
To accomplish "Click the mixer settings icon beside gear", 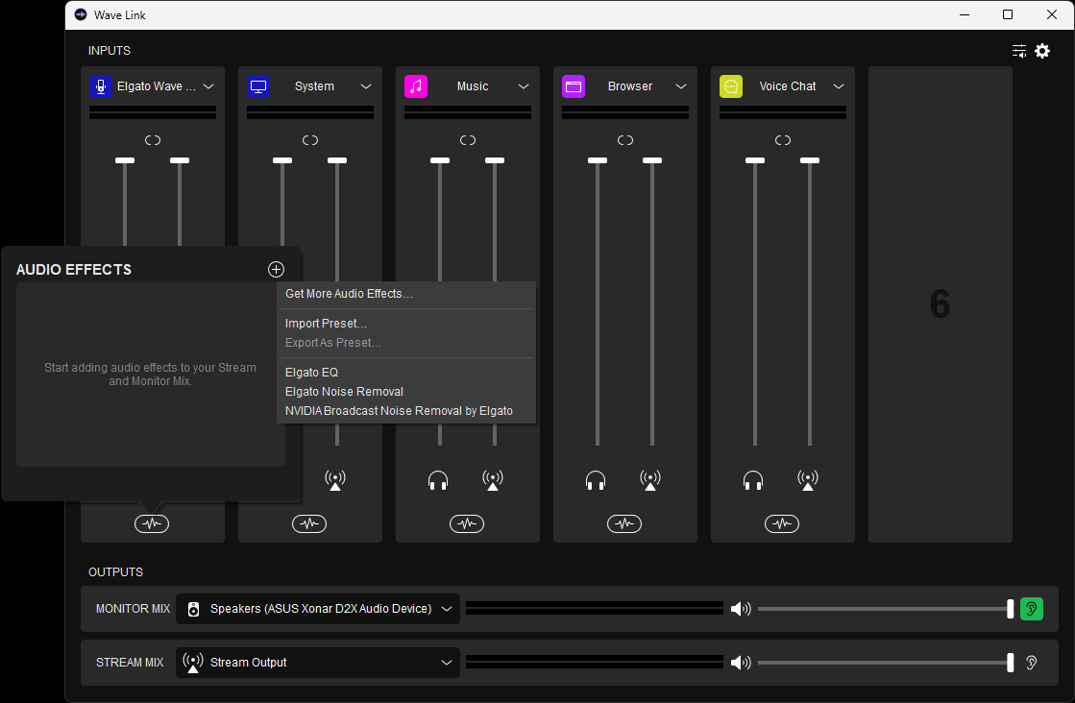I will click(x=1019, y=51).
